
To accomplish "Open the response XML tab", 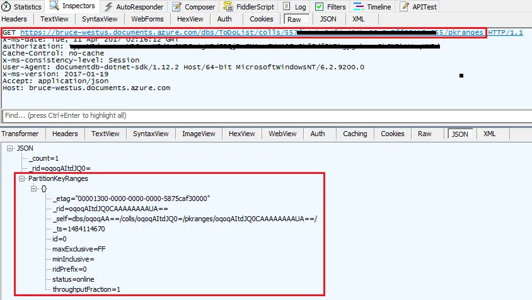I will click(x=489, y=134).
